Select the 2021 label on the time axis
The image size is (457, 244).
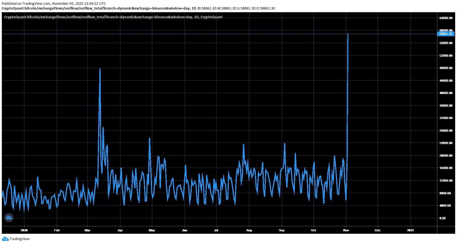tap(411, 231)
